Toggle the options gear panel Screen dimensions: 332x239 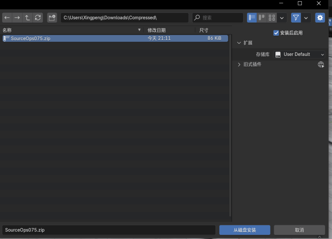tap(320, 17)
